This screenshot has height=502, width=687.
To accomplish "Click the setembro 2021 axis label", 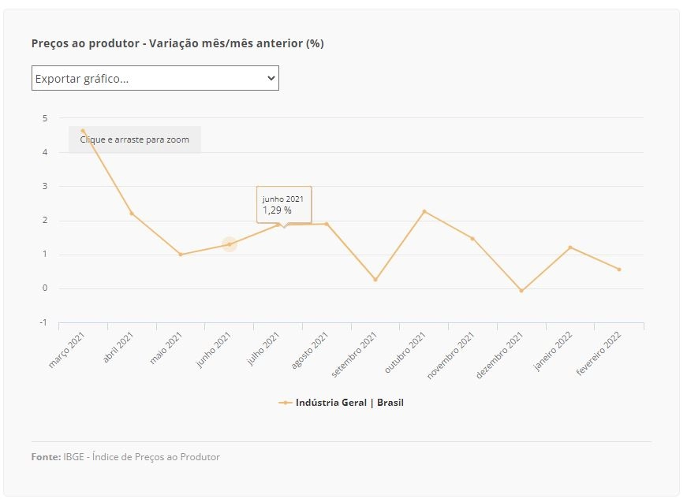I will [354, 355].
